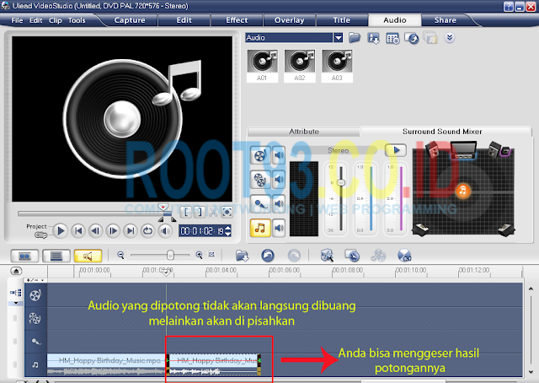This screenshot has width=539, height=383.
Task: Click the scissors Cut Clip icon
Action: (213, 212)
